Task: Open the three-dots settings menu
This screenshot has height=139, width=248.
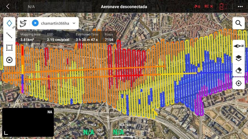Action: pyautogui.click(x=240, y=7)
